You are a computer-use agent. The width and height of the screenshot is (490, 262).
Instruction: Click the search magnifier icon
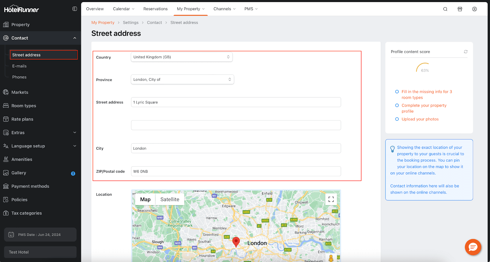click(445, 9)
